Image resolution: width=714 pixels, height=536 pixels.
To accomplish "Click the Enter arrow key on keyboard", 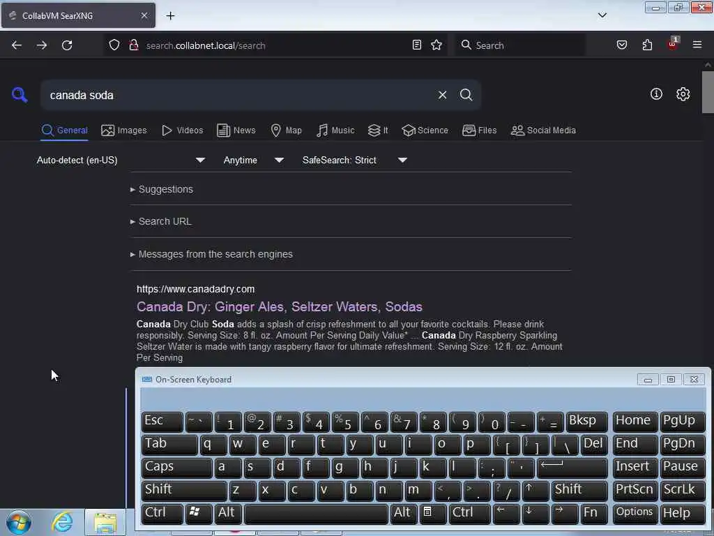I will point(572,467).
